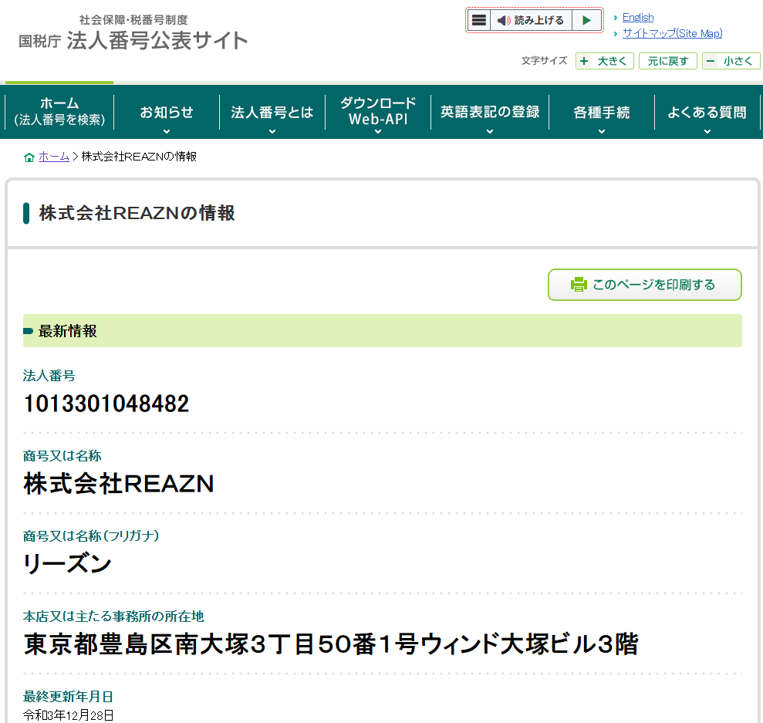Image resolution: width=763 pixels, height=723 pixels.
Task: Expand chevron under 英語表記の登録
Action: (490, 131)
